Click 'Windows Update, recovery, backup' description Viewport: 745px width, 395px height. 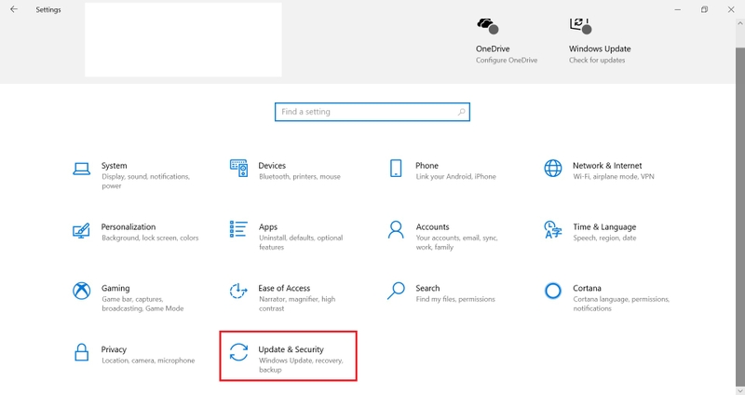(301, 365)
